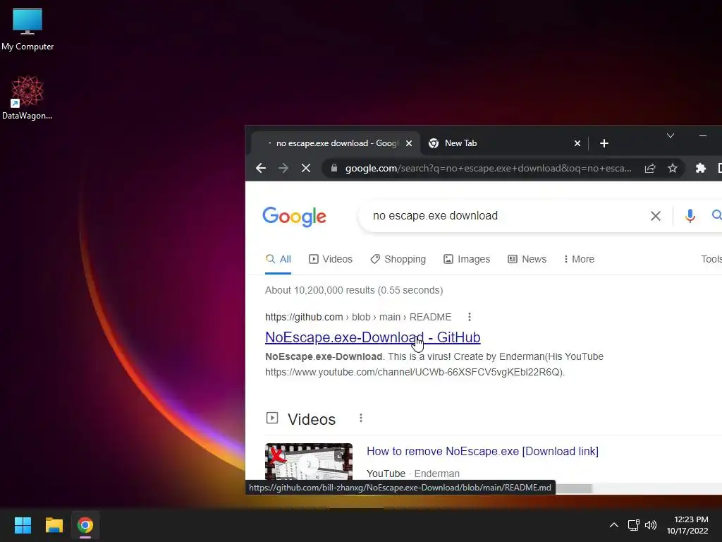Show hidden system tray icons
Viewport: 722px width, 542px height.
pyautogui.click(x=614, y=525)
